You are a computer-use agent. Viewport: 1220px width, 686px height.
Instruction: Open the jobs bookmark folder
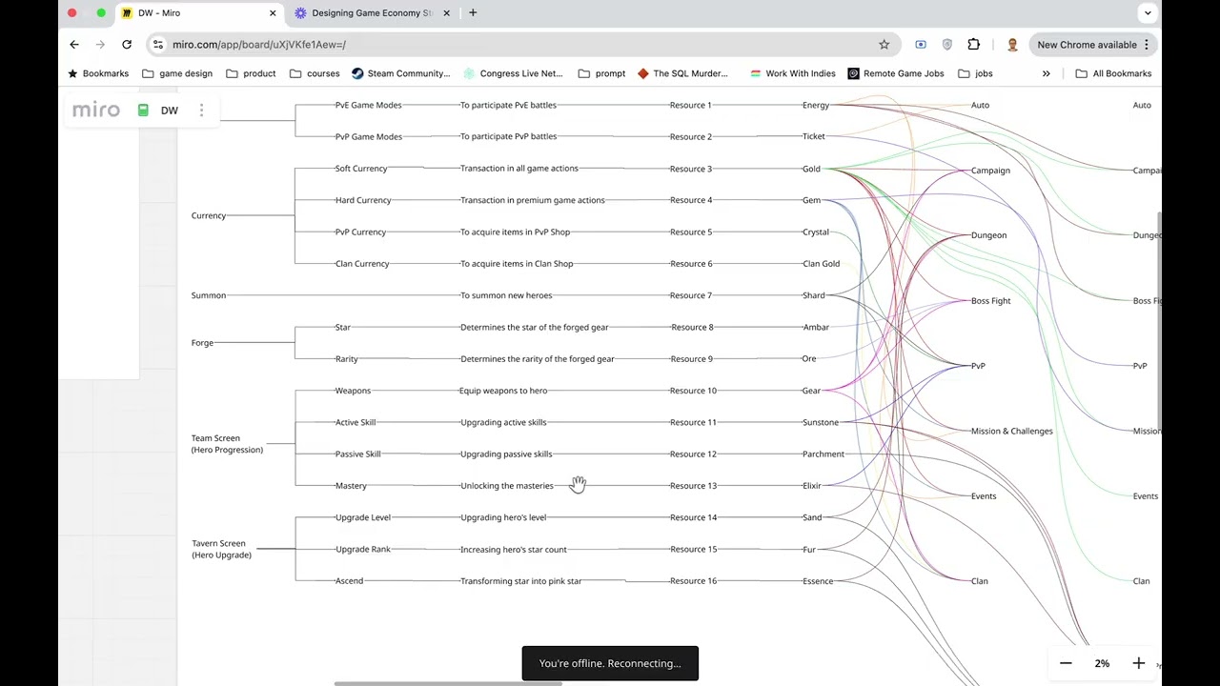click(975, 73)
